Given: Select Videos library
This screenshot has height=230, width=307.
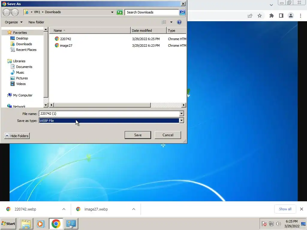Looking at the screenshot, I should (21, 84).
